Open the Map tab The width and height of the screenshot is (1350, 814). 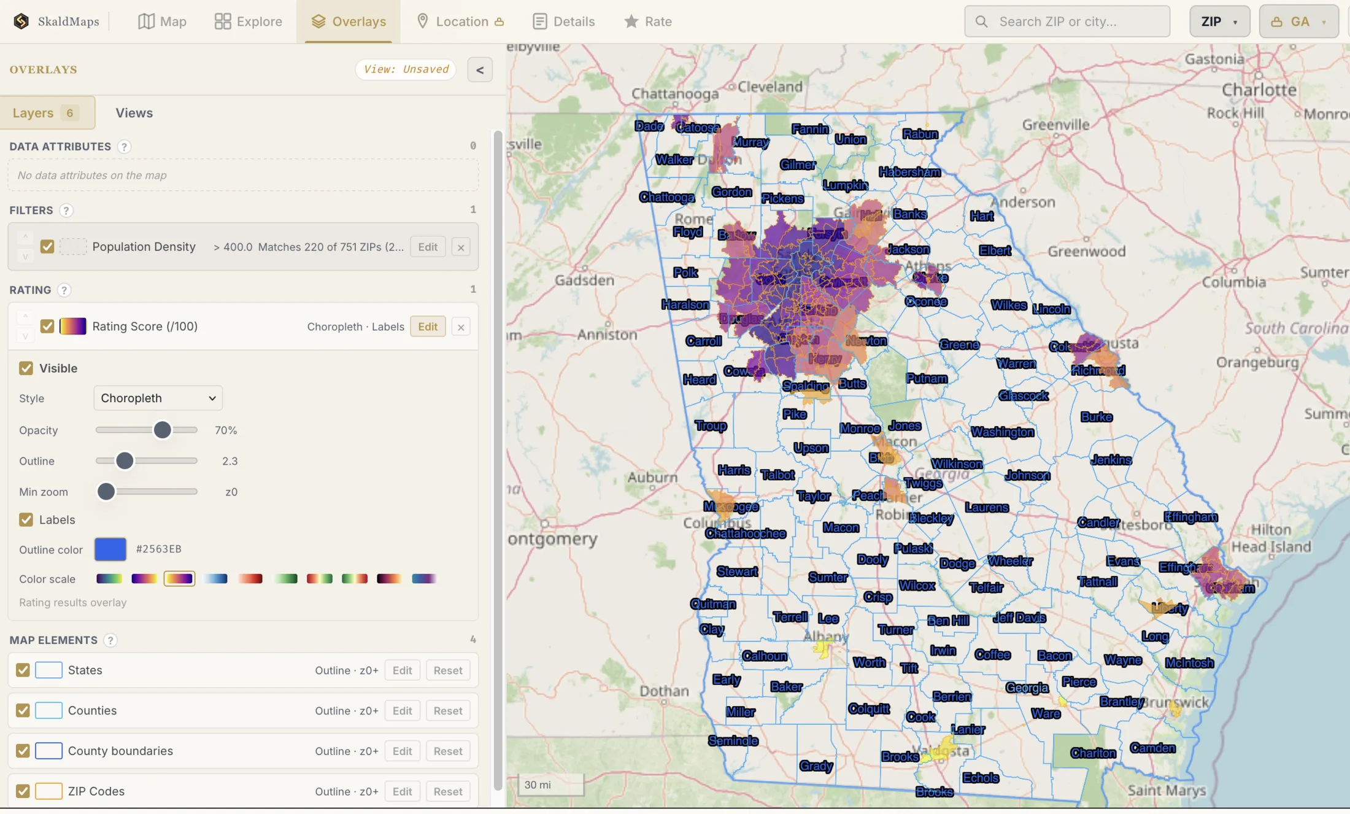click(x=162, y=21)
